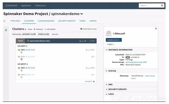The height and width of the screenshot is (104, 169).
Task: Click the refresh icon beside PIPELINES
Action: pyautogui.click(x=4, y=21)
